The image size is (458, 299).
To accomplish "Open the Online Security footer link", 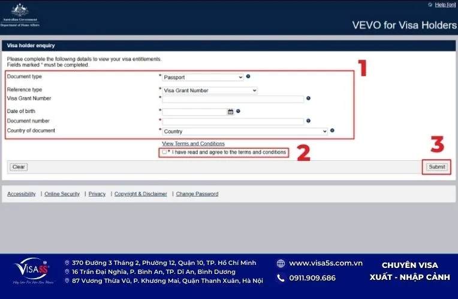I will 62,194.
